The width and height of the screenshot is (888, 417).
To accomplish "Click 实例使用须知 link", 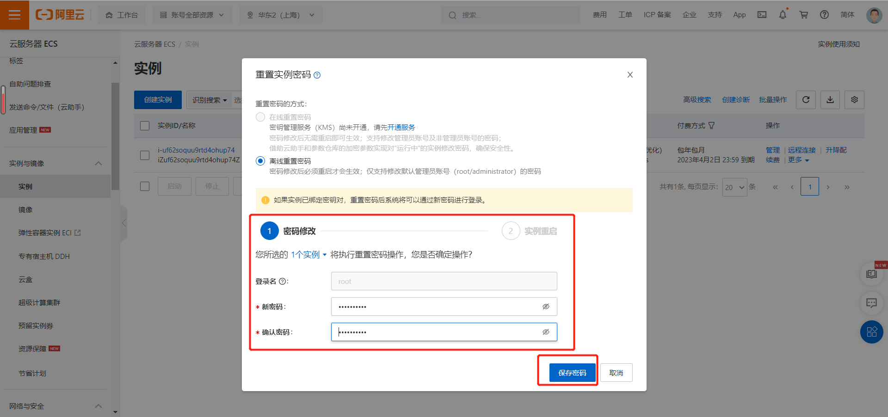I will pyautogui.click(x=839, y=44).
